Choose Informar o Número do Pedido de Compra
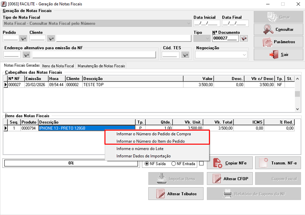The width and height of the screenshot is (305, 215). [x=153, y=134]
